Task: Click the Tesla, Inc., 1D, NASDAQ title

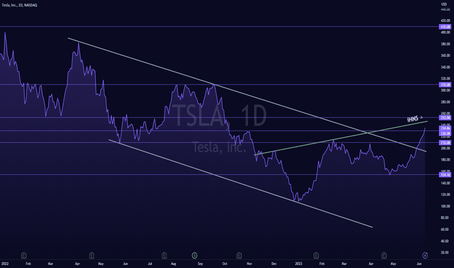Action: [x=19, y=5]
